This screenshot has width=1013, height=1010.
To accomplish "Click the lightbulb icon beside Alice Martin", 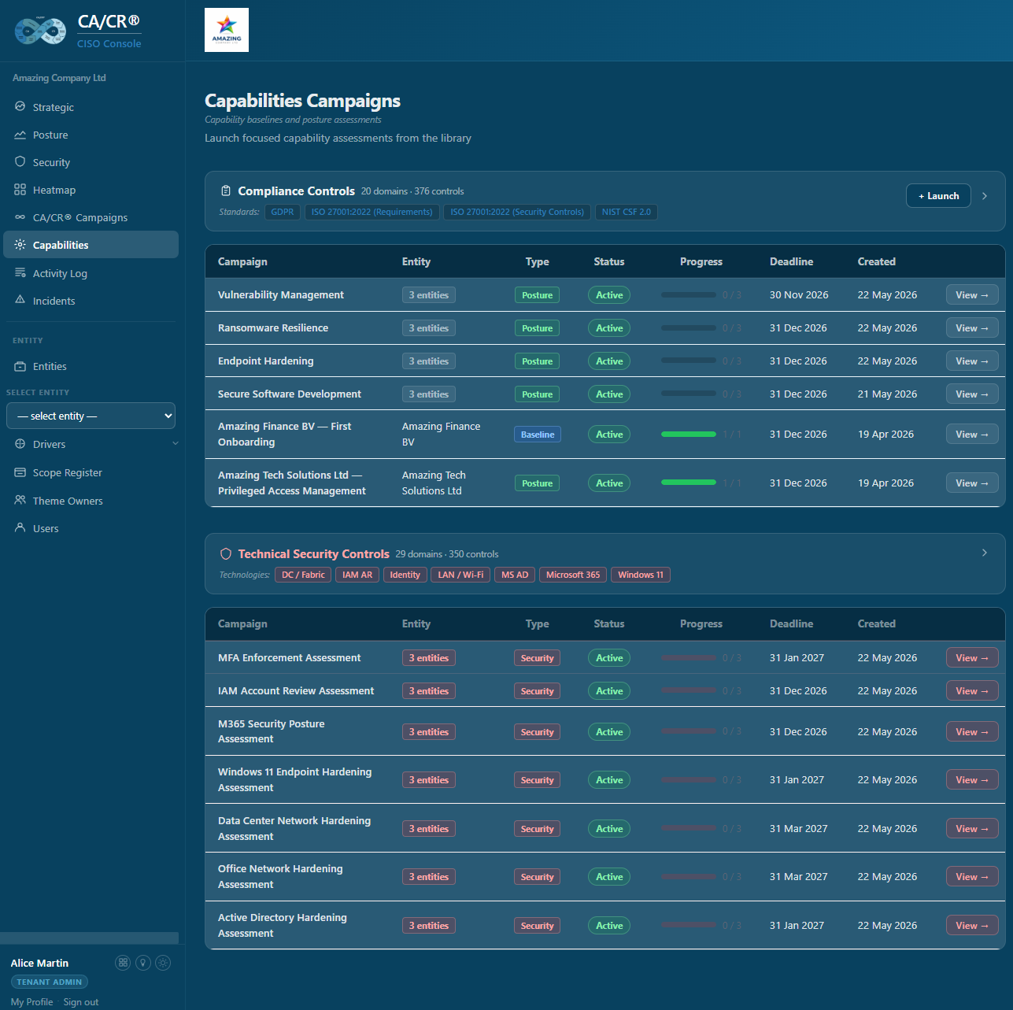I will (x=143, y=963).
